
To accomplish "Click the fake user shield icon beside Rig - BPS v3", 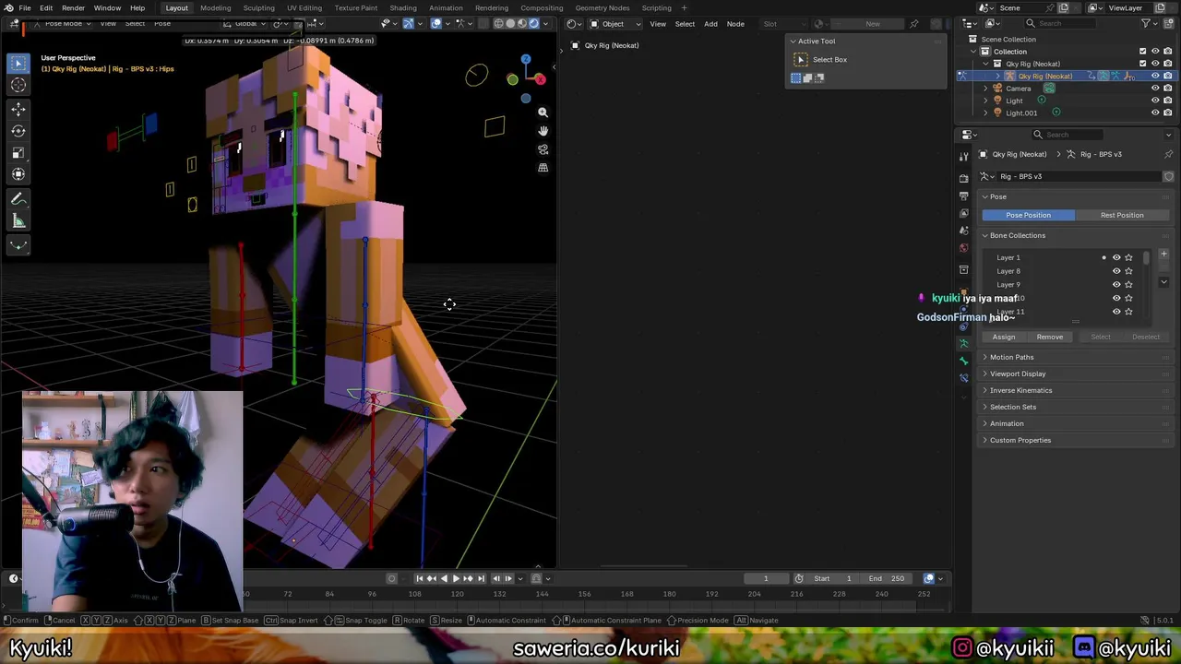I will [x=1168, y=176].
